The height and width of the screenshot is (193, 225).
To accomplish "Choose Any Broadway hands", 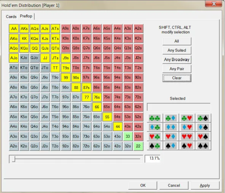I will pos(177,60).
